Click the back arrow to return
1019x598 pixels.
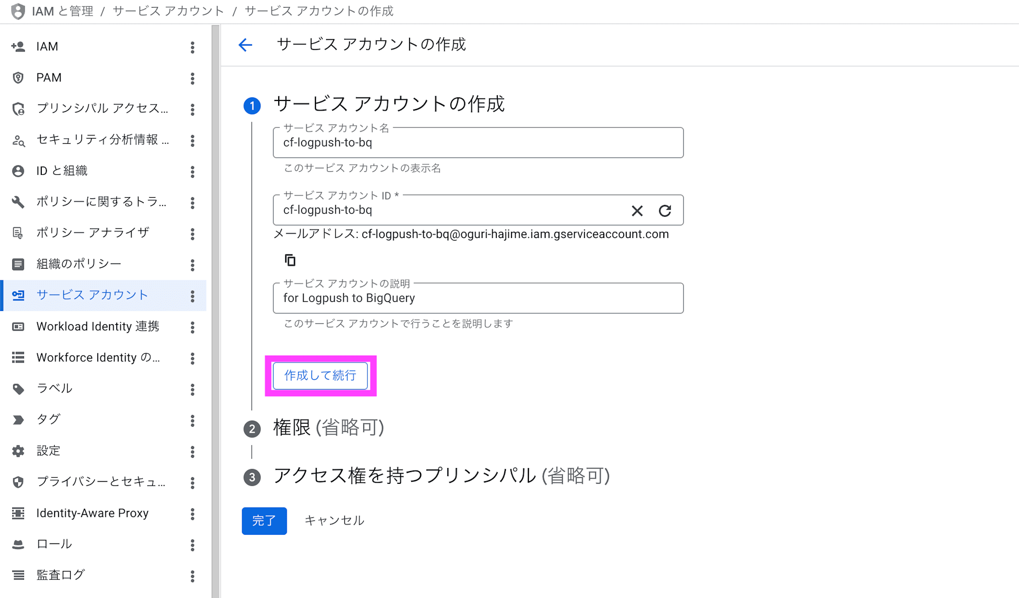245,45
